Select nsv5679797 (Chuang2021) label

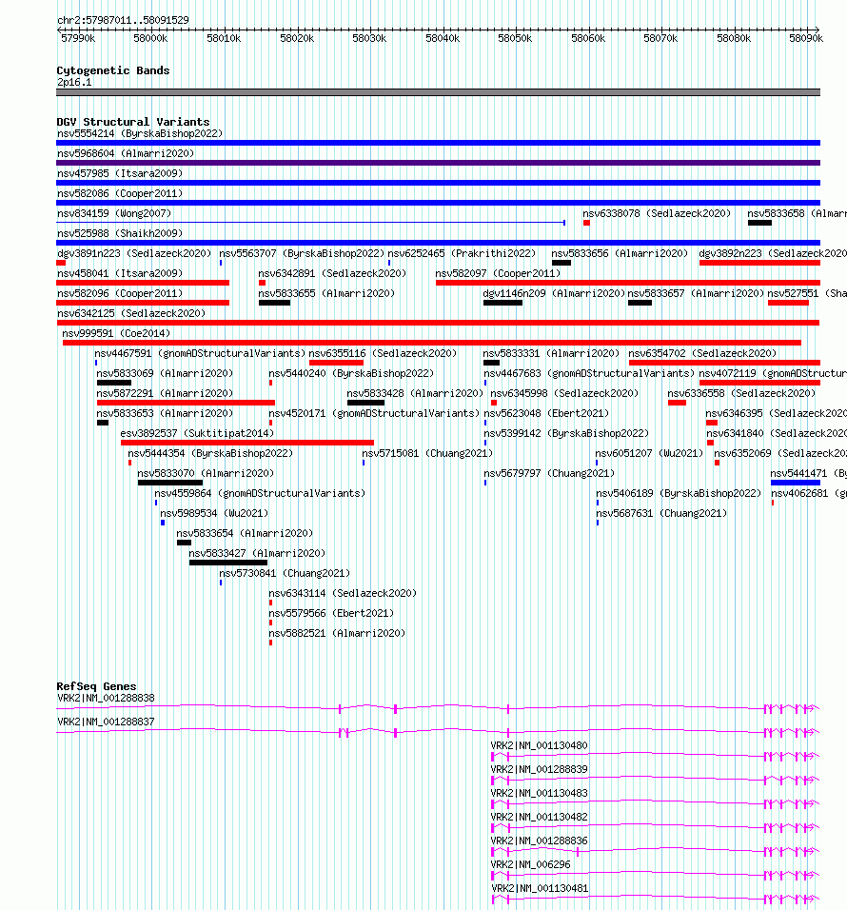click(x=549, y=474)
